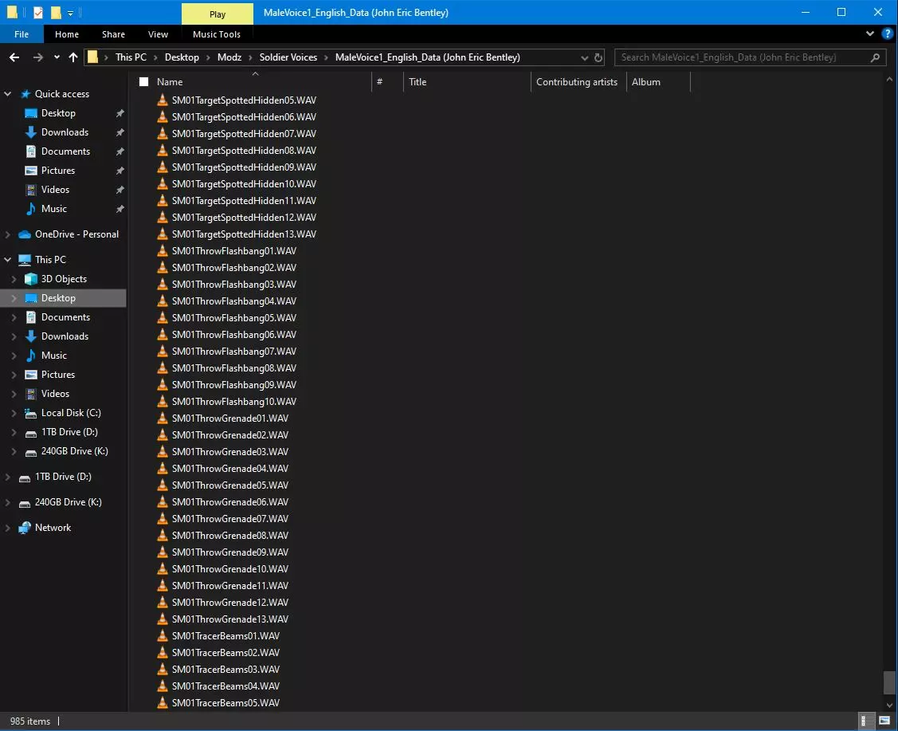Click the Back navigation arrow
898x731 pixels.
click(x=14, y=57)
